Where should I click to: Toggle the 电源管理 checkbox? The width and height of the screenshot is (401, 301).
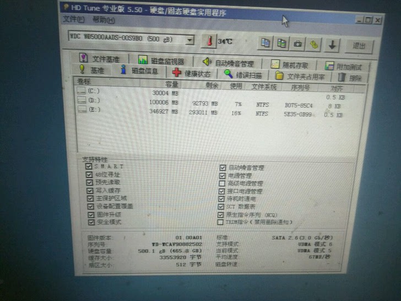[x=222, y=175]
